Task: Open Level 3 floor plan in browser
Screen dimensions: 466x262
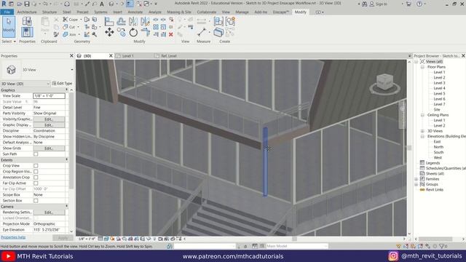Action: [x=439, y=83]
